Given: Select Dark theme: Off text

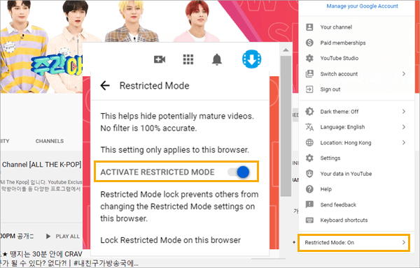Looking at the screenshot, I should pos(339,112).
